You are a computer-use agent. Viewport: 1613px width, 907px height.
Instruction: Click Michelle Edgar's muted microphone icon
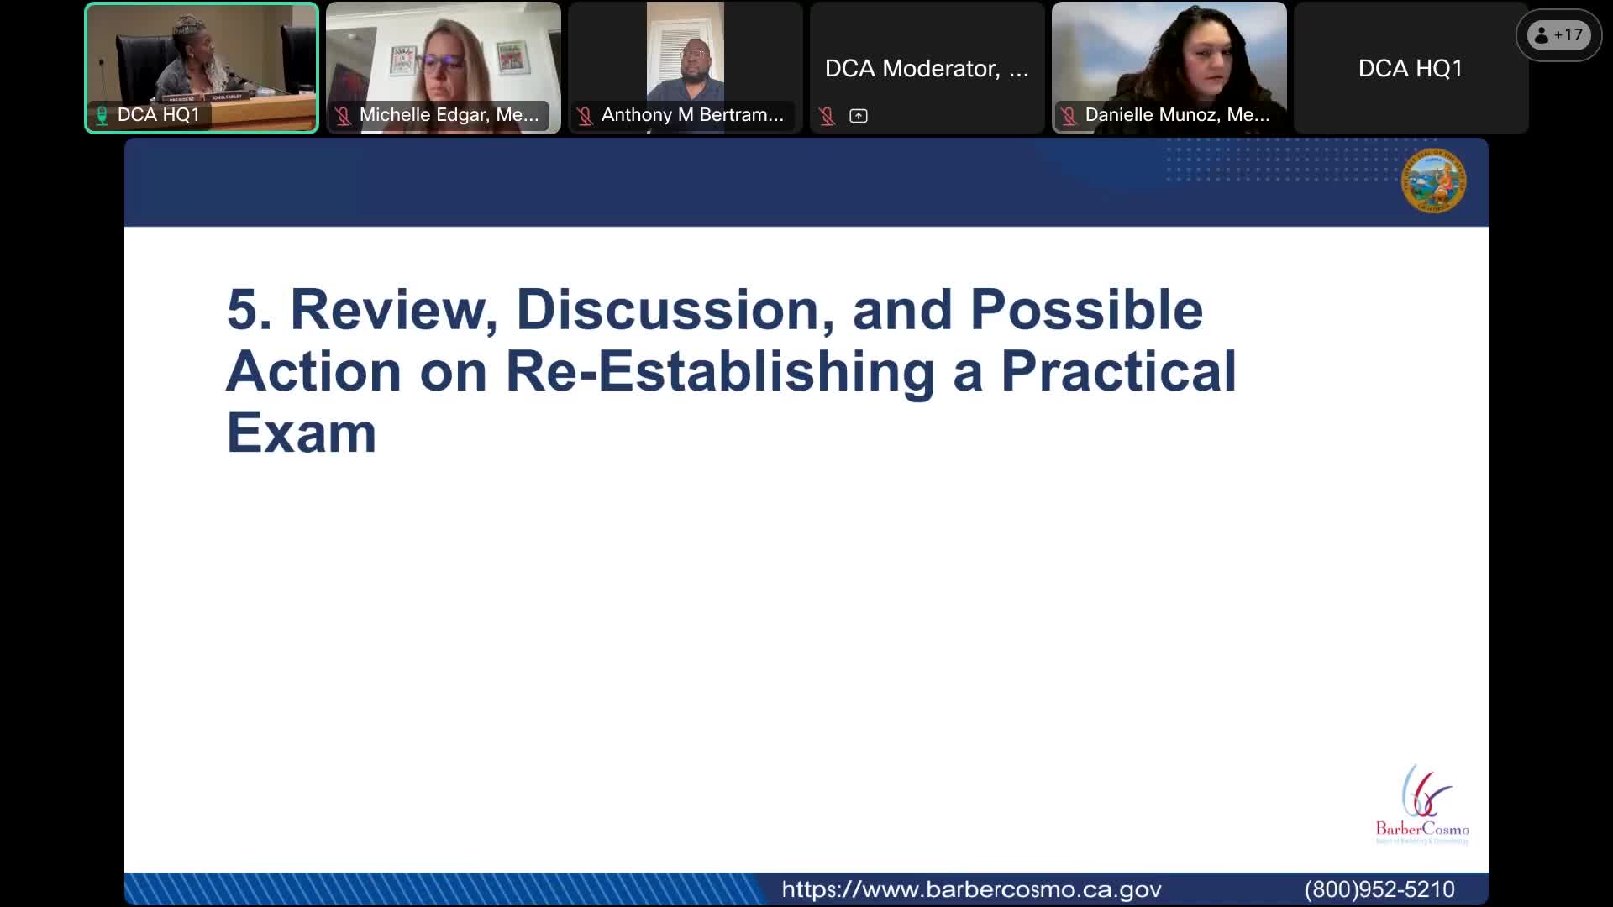(x=343, y=116)
